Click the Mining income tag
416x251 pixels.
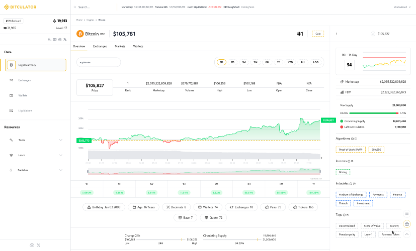tap(343, 172)
